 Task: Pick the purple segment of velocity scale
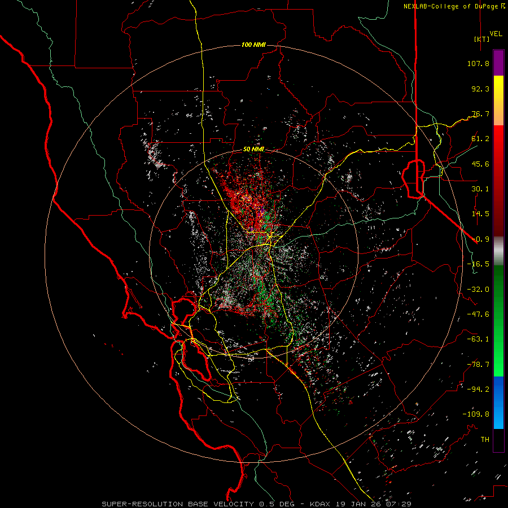tap(498, 63)
